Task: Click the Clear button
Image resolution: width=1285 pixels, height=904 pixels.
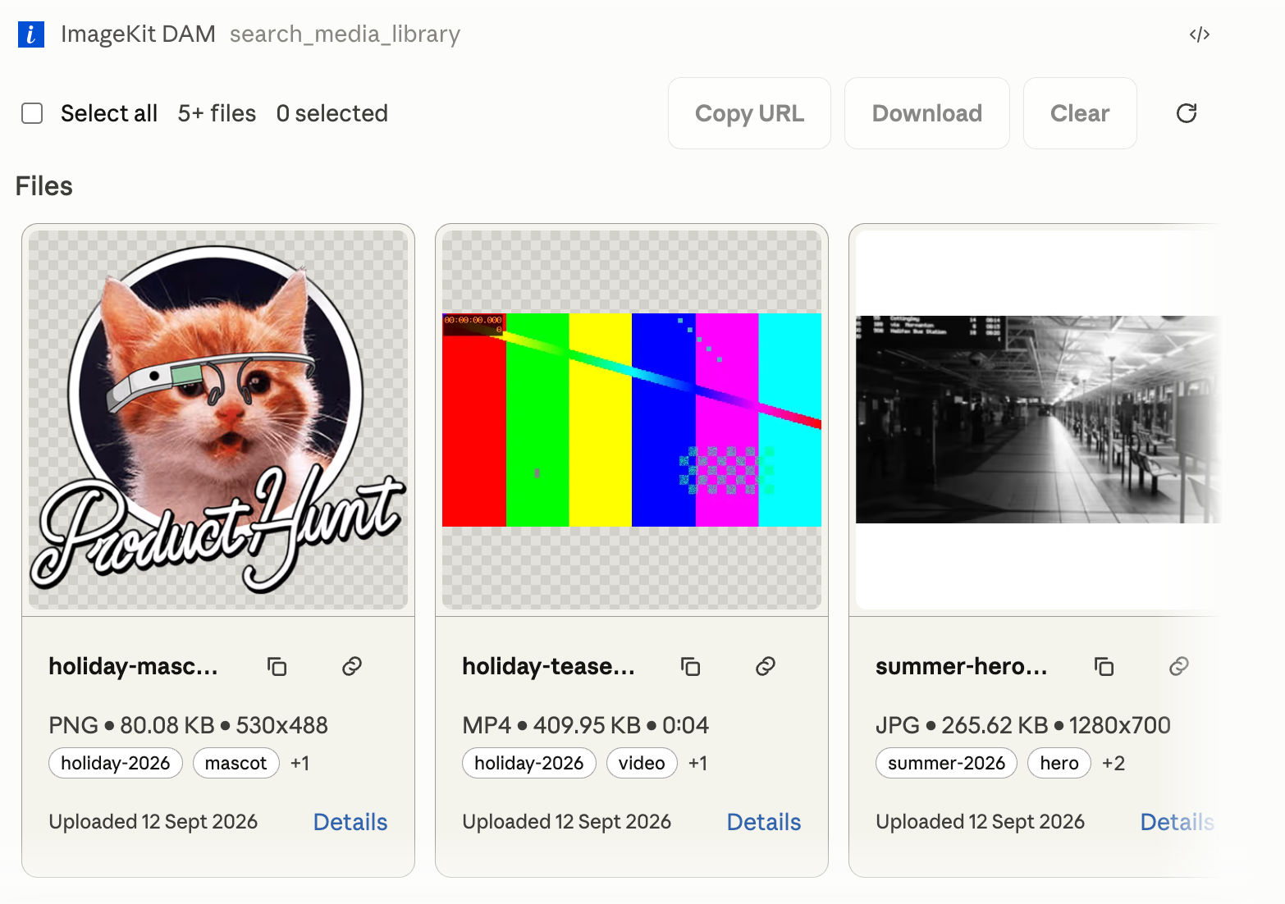Action: point(1080,113)
